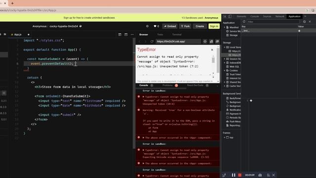Split the editor vertically
This screenshot has width=316, height=178.
pos(119,35)
